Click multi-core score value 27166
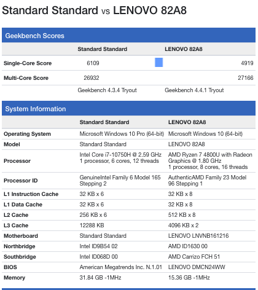 point(246,78)
